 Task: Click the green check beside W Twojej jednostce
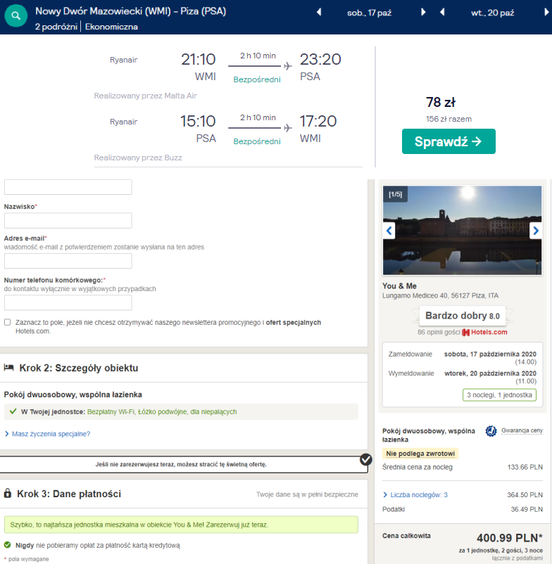tap(13, 411)
